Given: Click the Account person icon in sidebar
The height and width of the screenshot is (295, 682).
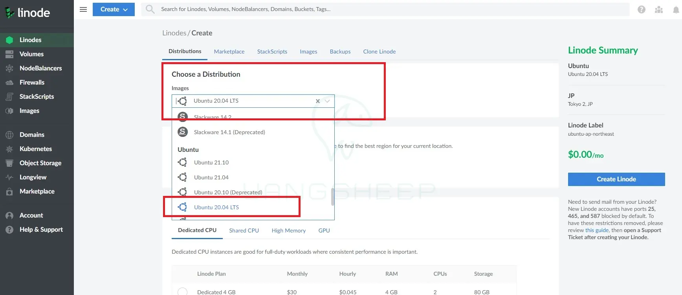Looking at the screenshot, I should (x=9, y=216).
